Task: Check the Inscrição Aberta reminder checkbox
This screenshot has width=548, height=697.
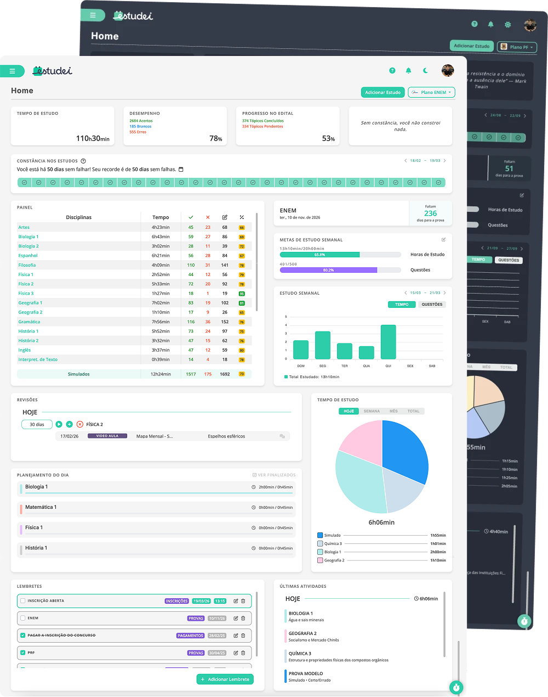Action: (x=23, y=601)
